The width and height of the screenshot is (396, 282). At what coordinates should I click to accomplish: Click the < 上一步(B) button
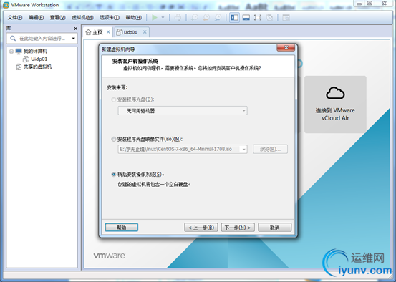pos(201,228)
